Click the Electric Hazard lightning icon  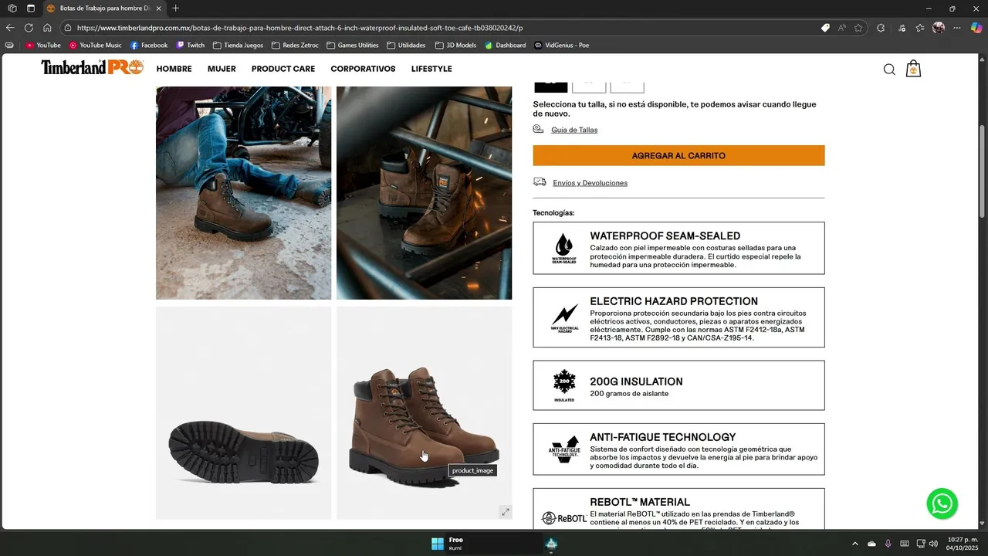click(x=565, y=317)
